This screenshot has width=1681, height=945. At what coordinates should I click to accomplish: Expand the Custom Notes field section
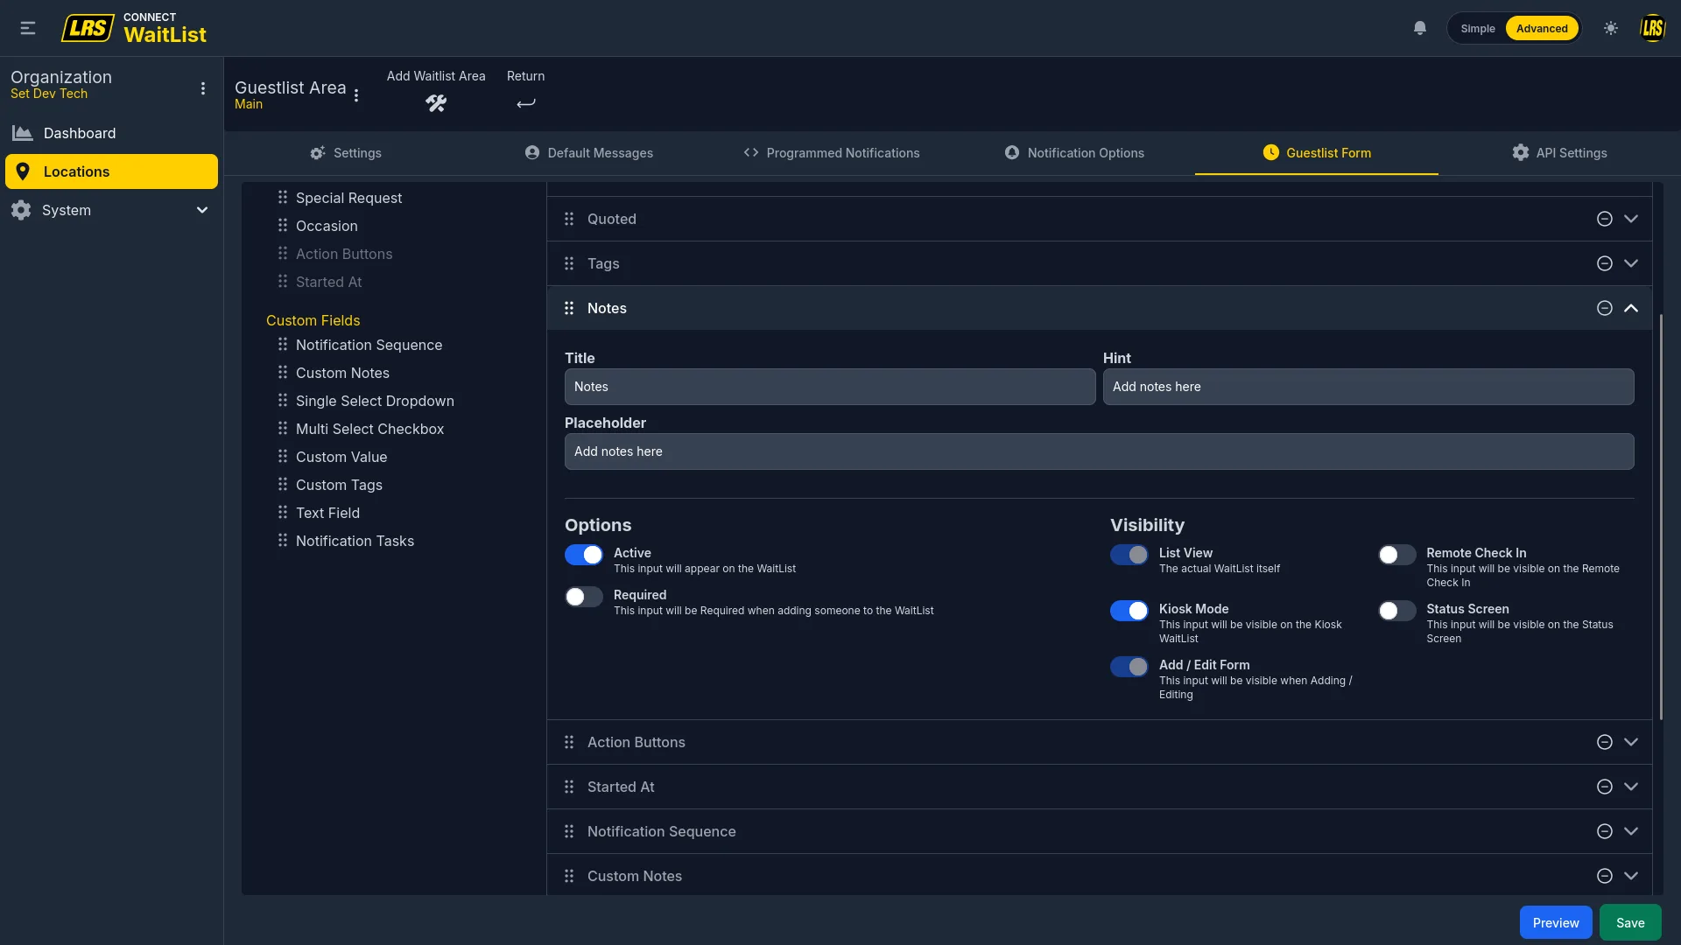pos(1631,876)
